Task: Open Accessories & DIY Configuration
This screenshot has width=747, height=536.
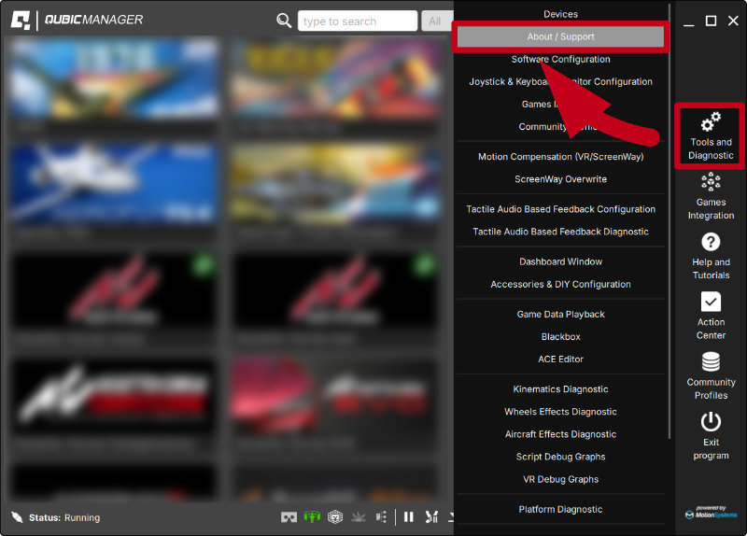Action: point(560,284)
